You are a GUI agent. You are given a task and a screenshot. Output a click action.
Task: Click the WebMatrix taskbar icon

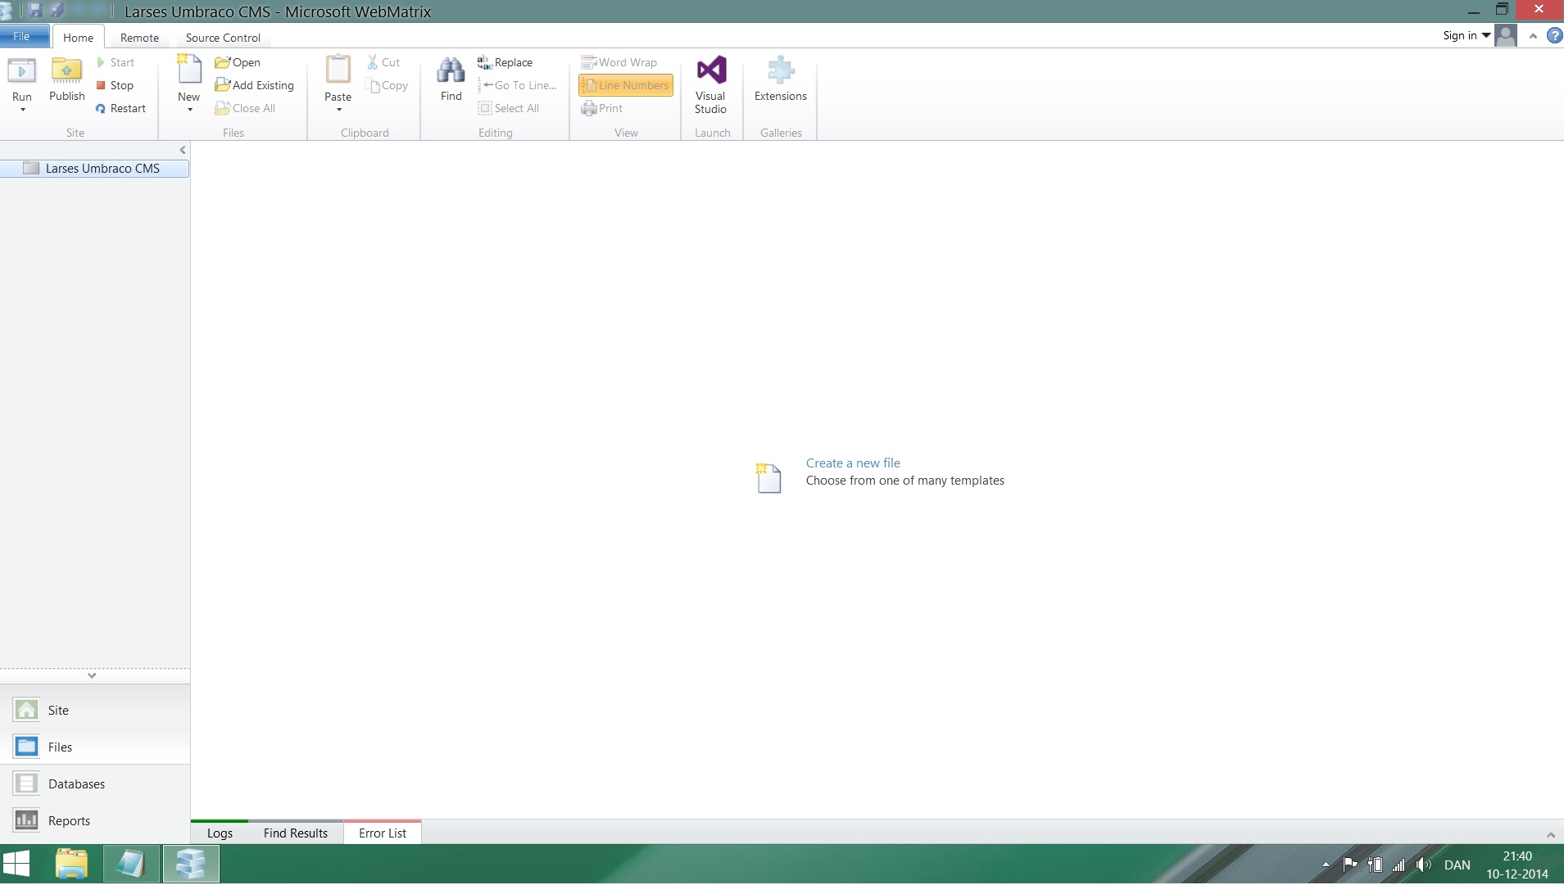coord(191,865)
